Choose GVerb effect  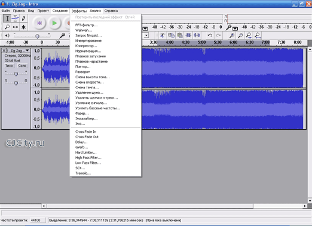106,147
